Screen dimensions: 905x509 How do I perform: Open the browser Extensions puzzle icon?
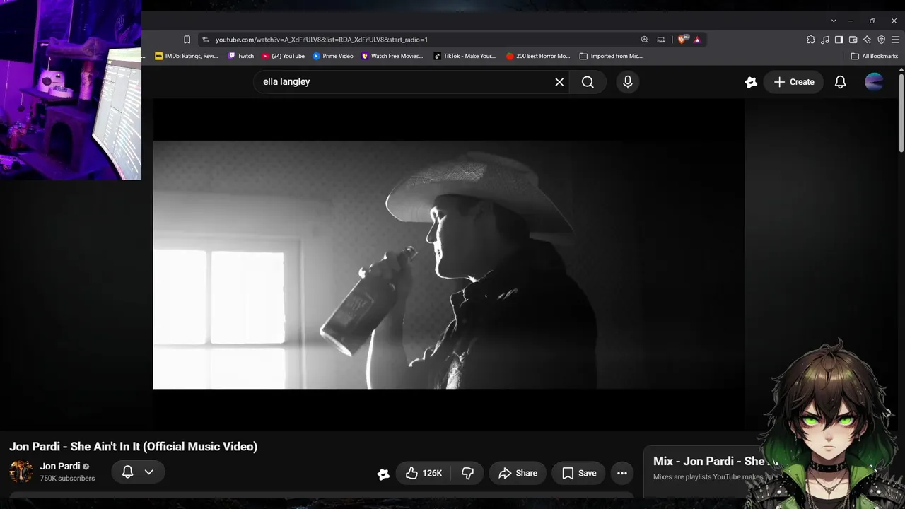811,40
